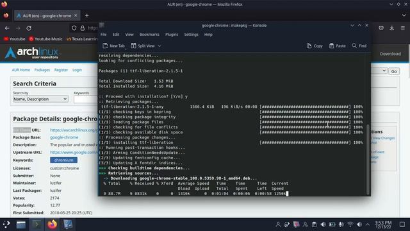This screenshot has width=410, height=231.
Task: Click the clock showing 3:53 PM
Action: click(x=383, y=225)
